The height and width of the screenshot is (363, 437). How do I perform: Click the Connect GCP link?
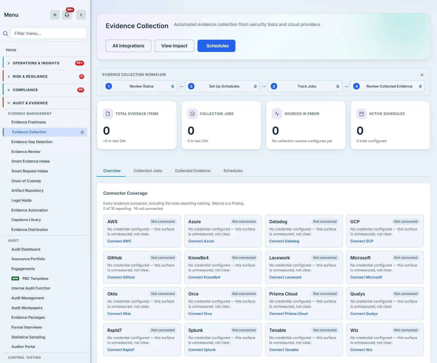click(362, 241)
